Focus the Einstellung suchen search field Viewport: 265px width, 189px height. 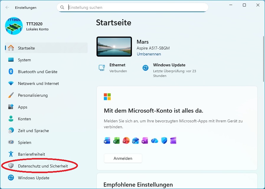tap(132, 7)
